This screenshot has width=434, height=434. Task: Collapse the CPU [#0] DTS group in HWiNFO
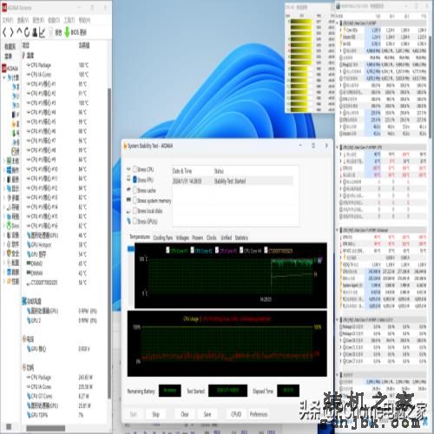click(338, 148)
